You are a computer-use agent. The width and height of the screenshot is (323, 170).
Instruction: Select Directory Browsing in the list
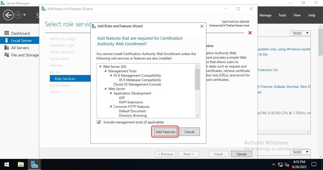(133, 116)
